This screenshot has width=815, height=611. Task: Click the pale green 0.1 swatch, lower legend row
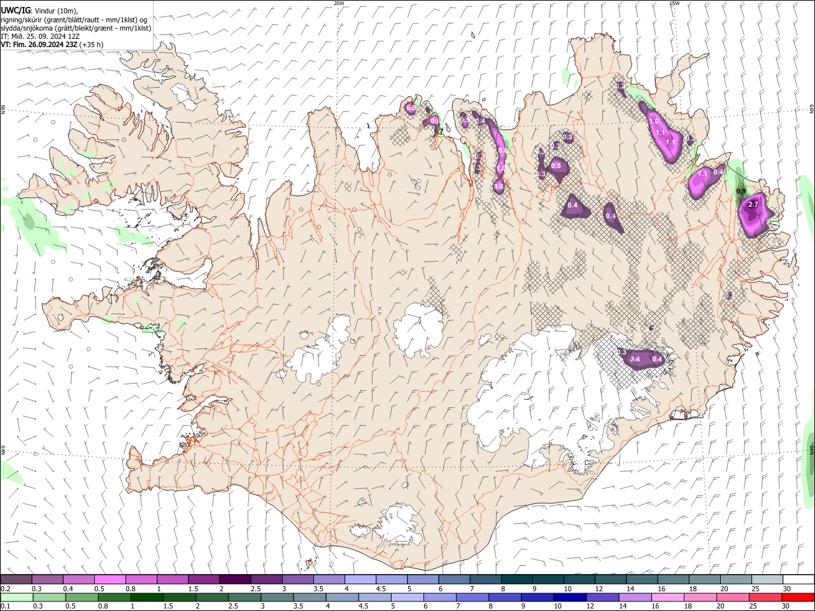click(x=17, y=597)
